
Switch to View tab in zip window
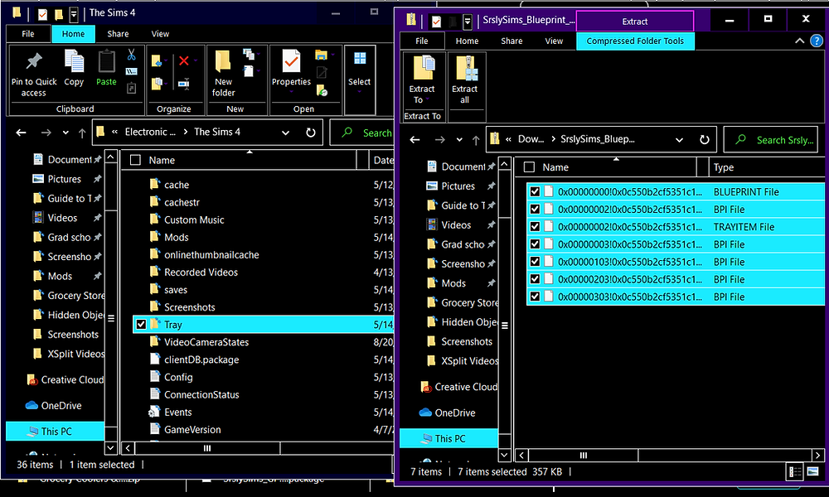tap(554, 41)
